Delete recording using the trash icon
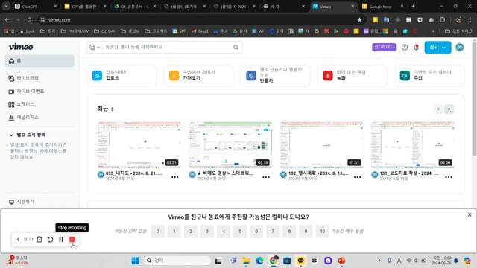 pyautogui.click(x=40, y=240)
